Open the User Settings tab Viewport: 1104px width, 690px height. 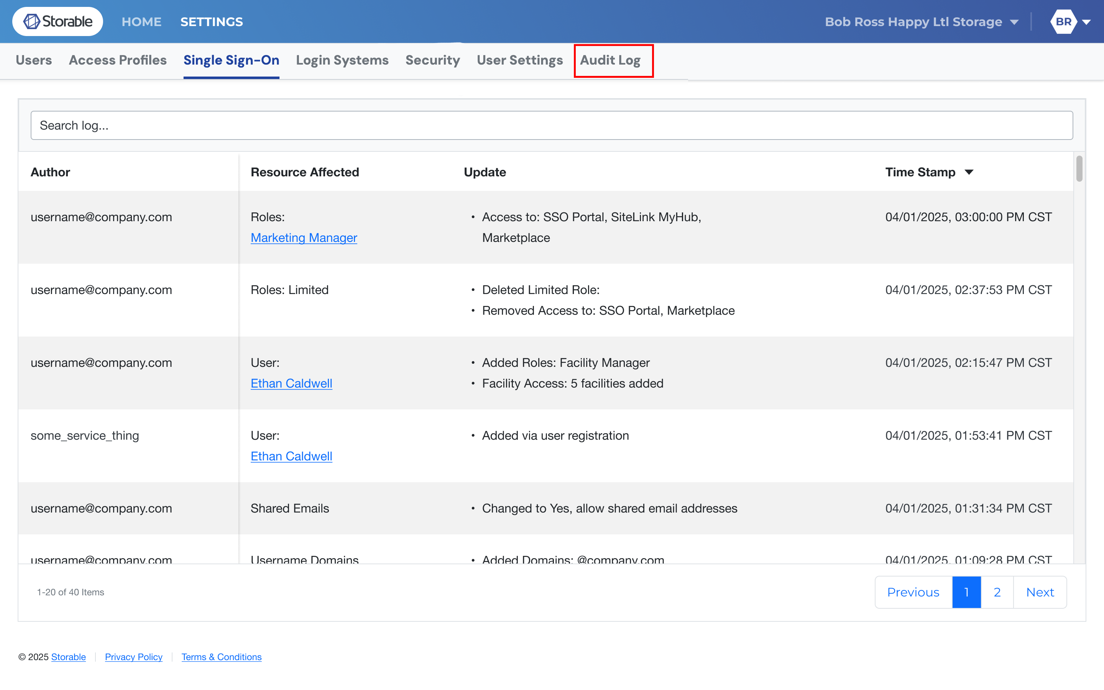(x=520, y=60)
